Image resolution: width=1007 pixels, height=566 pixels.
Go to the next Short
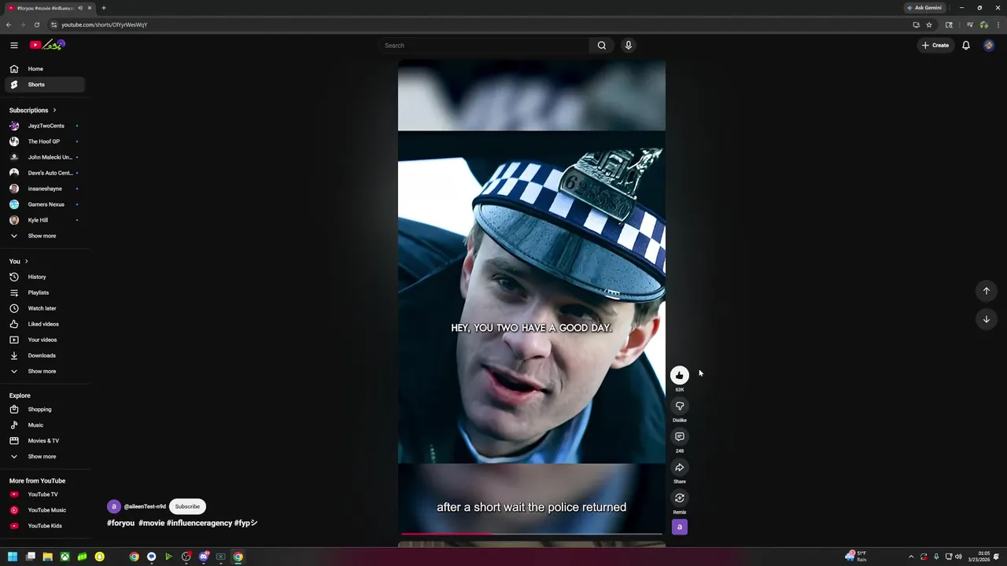click(x=986, y=319)
